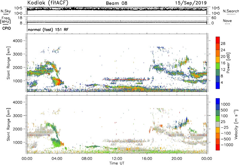
Task: Click the '04:00' time axis label
Action: coord(57,159)
